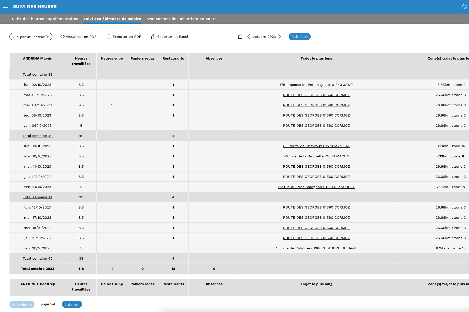This screenshot has height=312, width=469.
Task: Open 112 rue du Près Bourgeon REYSSOUZE link
Action: pos(316,187)
